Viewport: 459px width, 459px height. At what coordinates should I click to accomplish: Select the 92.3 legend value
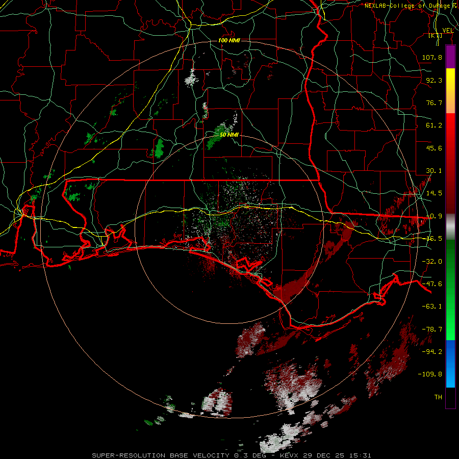434,80
